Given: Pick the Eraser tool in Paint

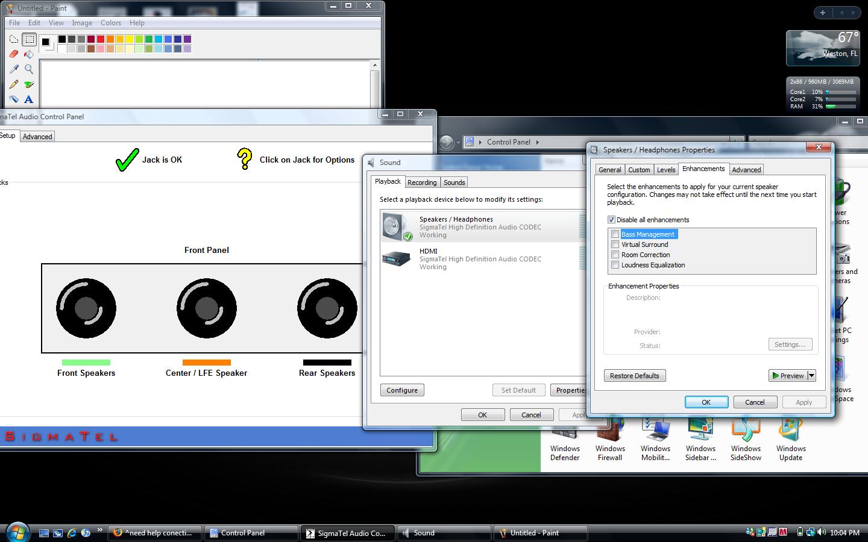Looking at the screenshot, I should coord(14,54).
